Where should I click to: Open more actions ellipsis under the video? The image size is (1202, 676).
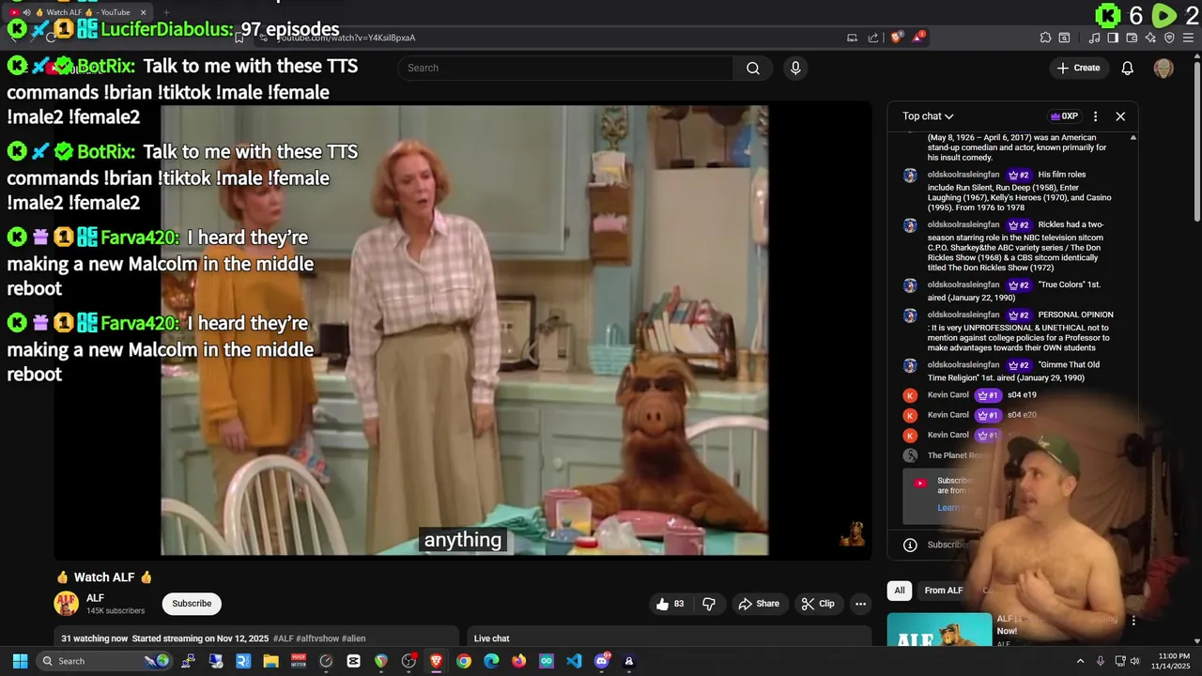[x=860, y=604]
